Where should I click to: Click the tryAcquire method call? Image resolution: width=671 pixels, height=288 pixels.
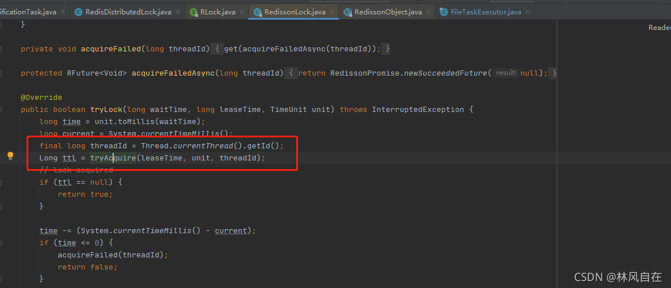[113, 158]
